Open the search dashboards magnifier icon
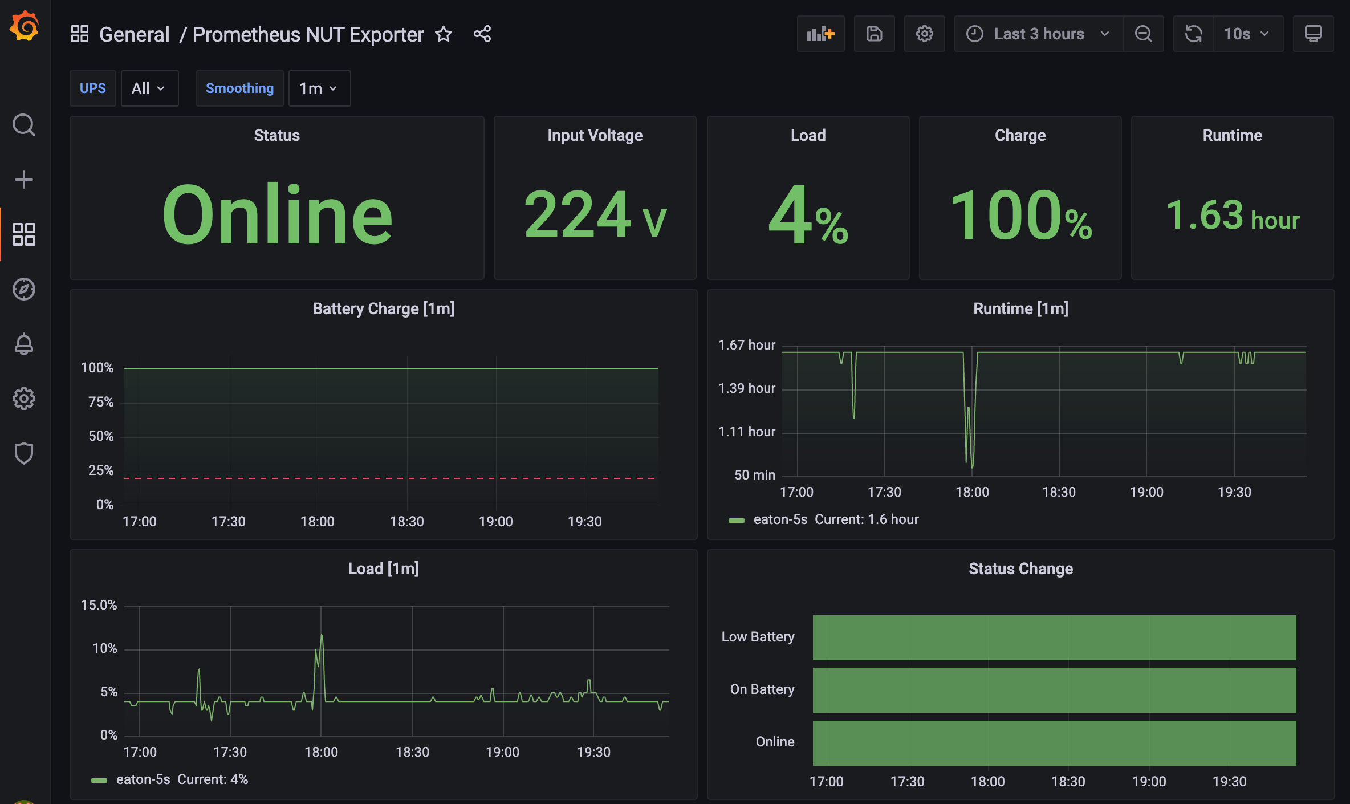 tap(24, 125)
